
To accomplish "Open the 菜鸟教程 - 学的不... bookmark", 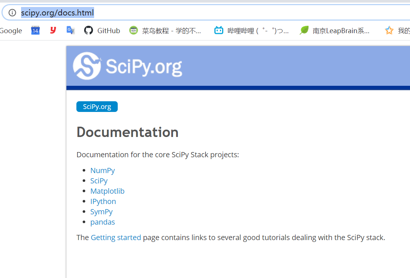I will point(172,31).
